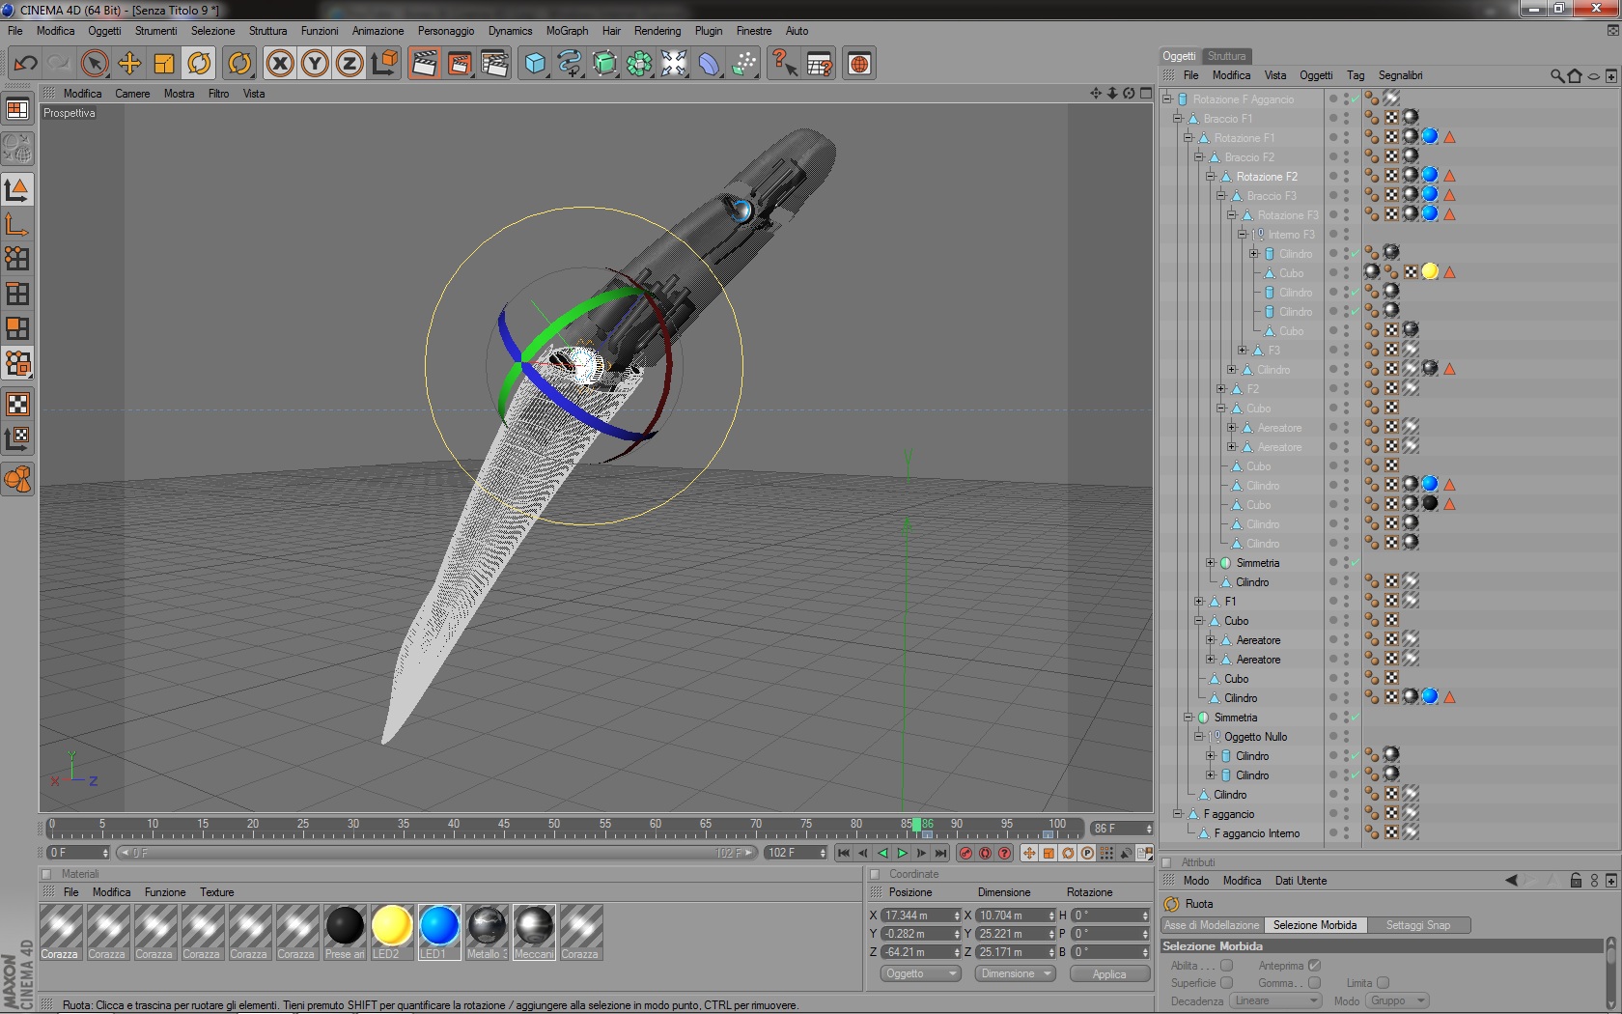The height and width of the screenshot is (1014, 1622).
Task: Open the viewport Camere menu
Action: (x=132, y=94)
